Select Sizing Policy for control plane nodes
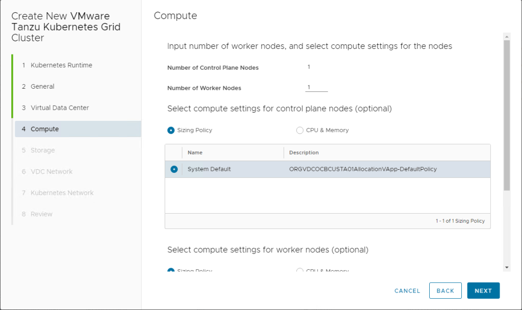Image resolution: width=522 pixels, height=310 pixels. 171,130
